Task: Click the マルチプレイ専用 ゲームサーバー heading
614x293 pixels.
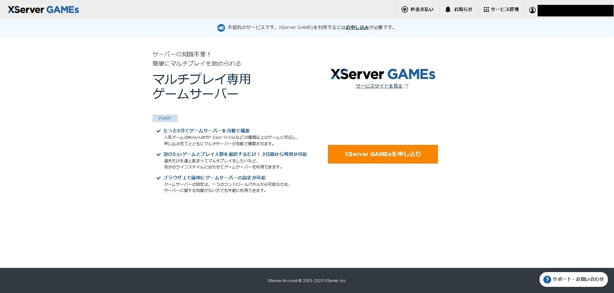Action: click(202, 86)
